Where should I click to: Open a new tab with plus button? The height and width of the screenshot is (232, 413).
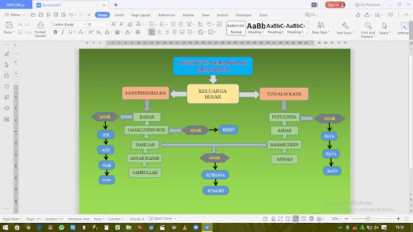tap(116, 5)
